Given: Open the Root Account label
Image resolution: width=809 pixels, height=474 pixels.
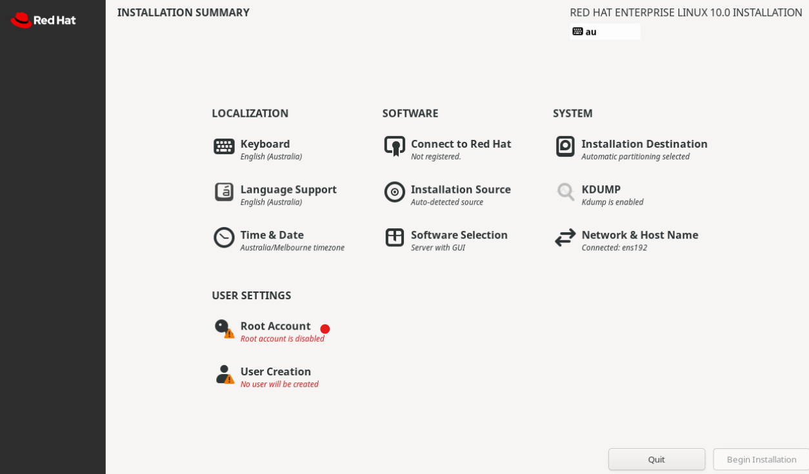Looking at the screenshot, I should pos(275,326).
